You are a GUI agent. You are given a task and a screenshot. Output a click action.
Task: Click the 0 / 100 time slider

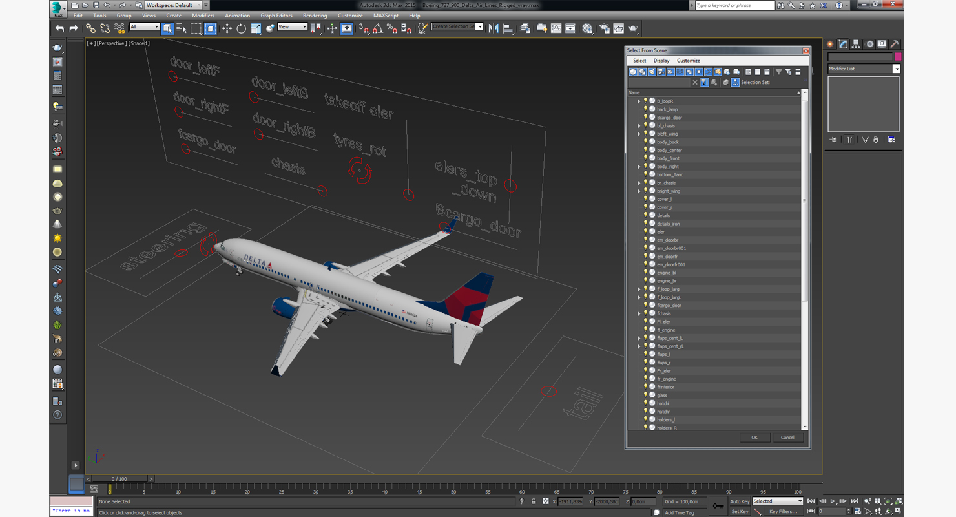tap(119, 479)
